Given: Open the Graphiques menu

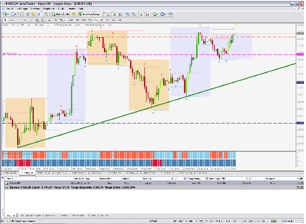Looking at the screenshot, I should click(x=49, y=8).
